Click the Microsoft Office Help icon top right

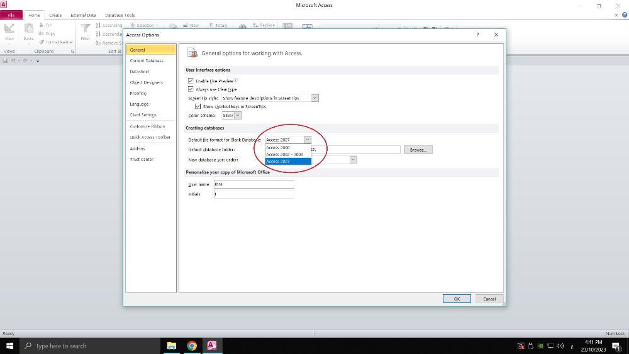[625, 15]
